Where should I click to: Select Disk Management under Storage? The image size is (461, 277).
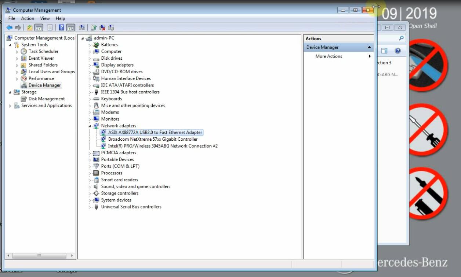[x=47, y=99]
